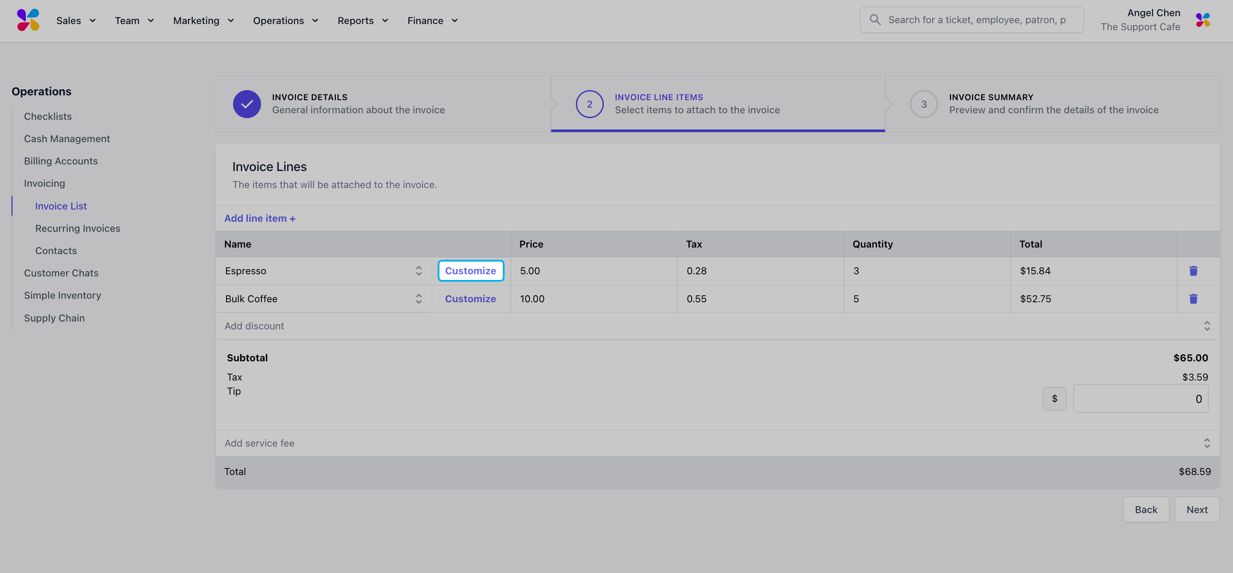The image size is (1233, 573).
Task: Open Simple Inventory in the sidebar
Action: pyautogui.click(x=62, y=295)
